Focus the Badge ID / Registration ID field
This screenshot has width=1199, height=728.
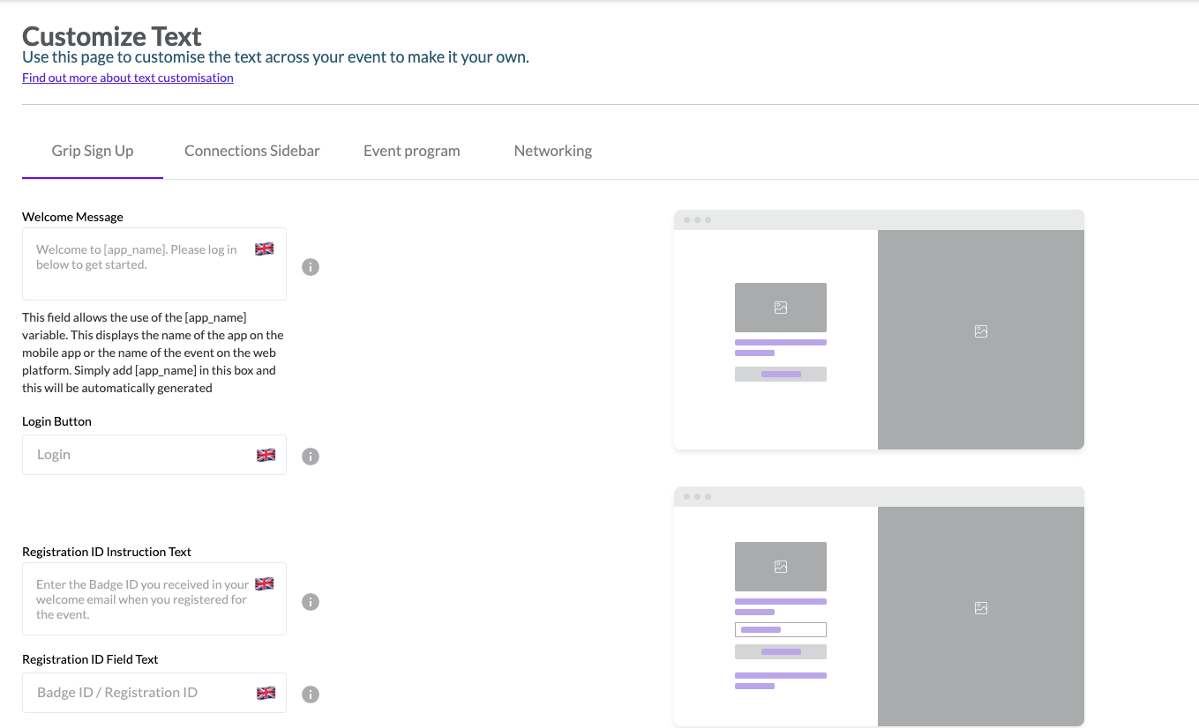click(154, 693)
